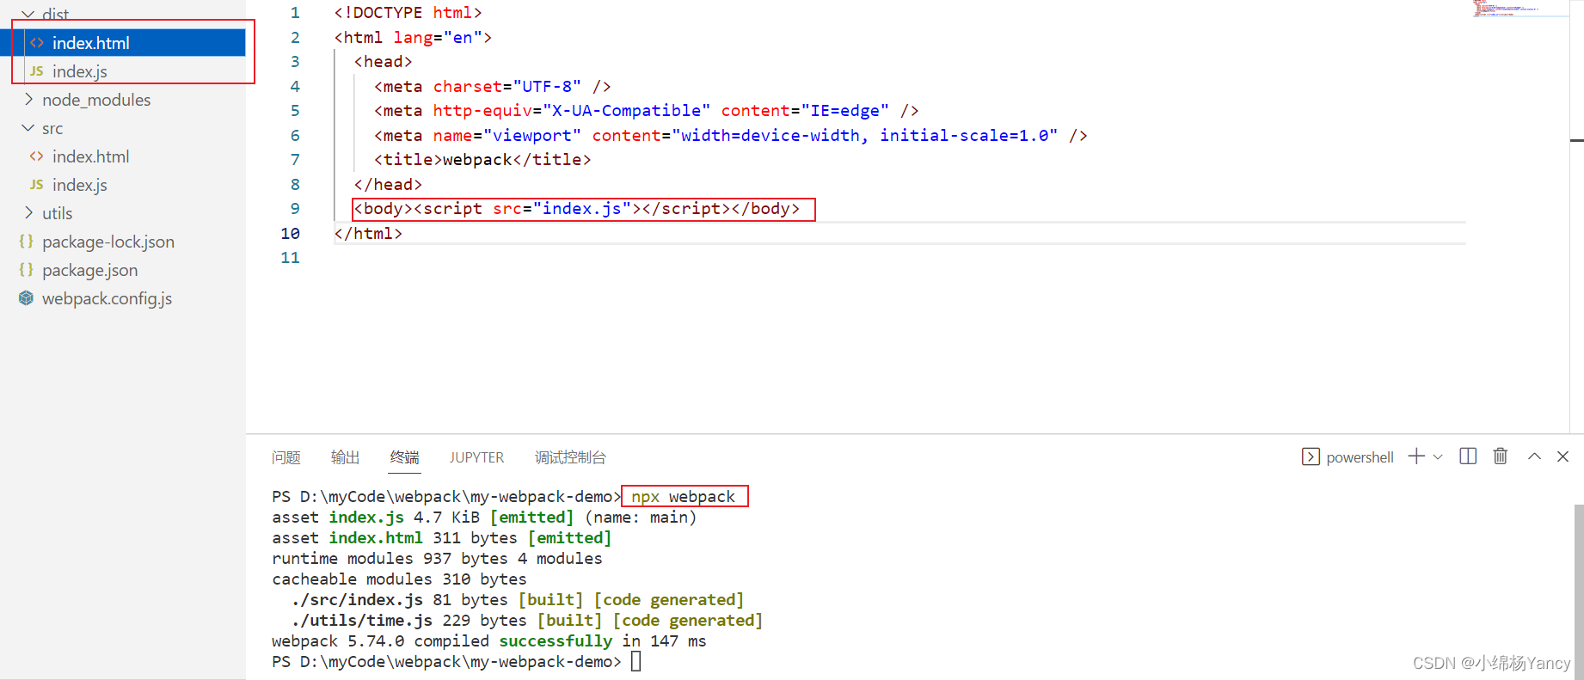The height and width of the screenshot is (680, 1584).
Task: Open the new terminal launch profile dropdown
Action: (x=1438, y=456)
